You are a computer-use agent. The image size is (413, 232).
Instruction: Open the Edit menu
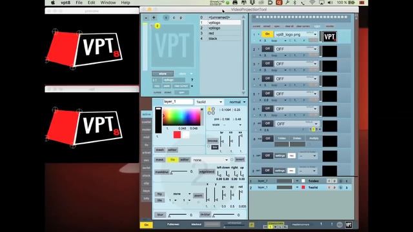[92, 3]
